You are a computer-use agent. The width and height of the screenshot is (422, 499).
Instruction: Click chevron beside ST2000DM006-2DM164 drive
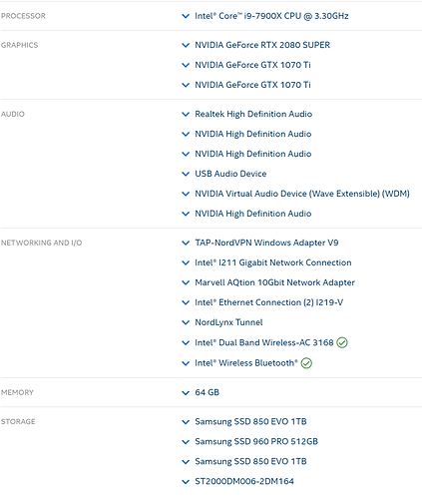tap(186, 481)
